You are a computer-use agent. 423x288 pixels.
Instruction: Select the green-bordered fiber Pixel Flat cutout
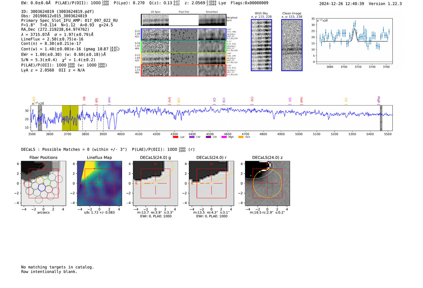[x=184, y=47]
